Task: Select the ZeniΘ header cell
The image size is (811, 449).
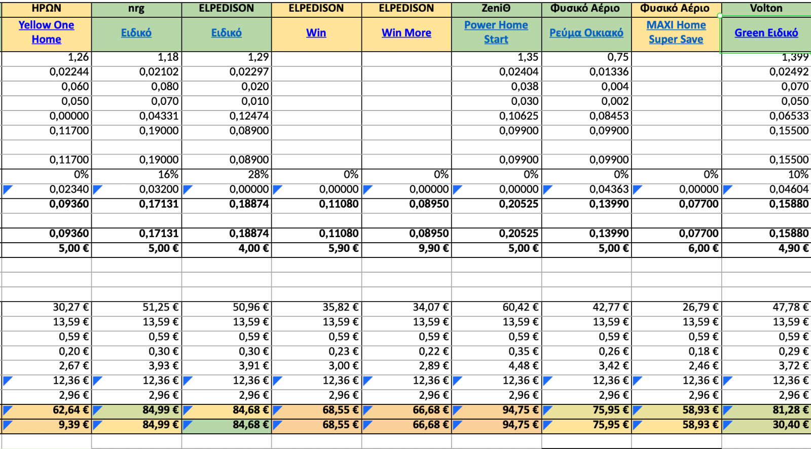Action: (496, 9)
